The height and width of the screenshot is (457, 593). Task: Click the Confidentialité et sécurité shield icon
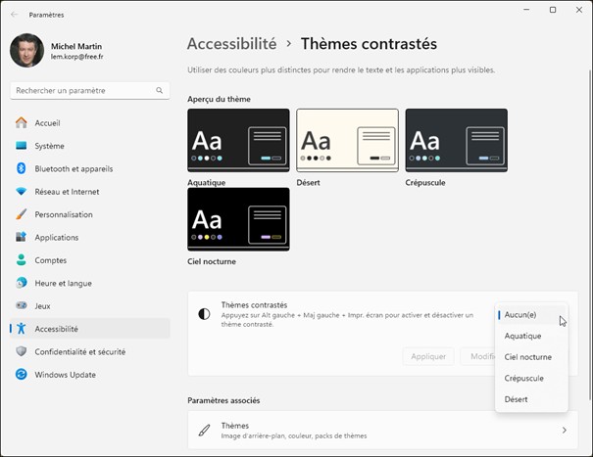coord(21,351)
